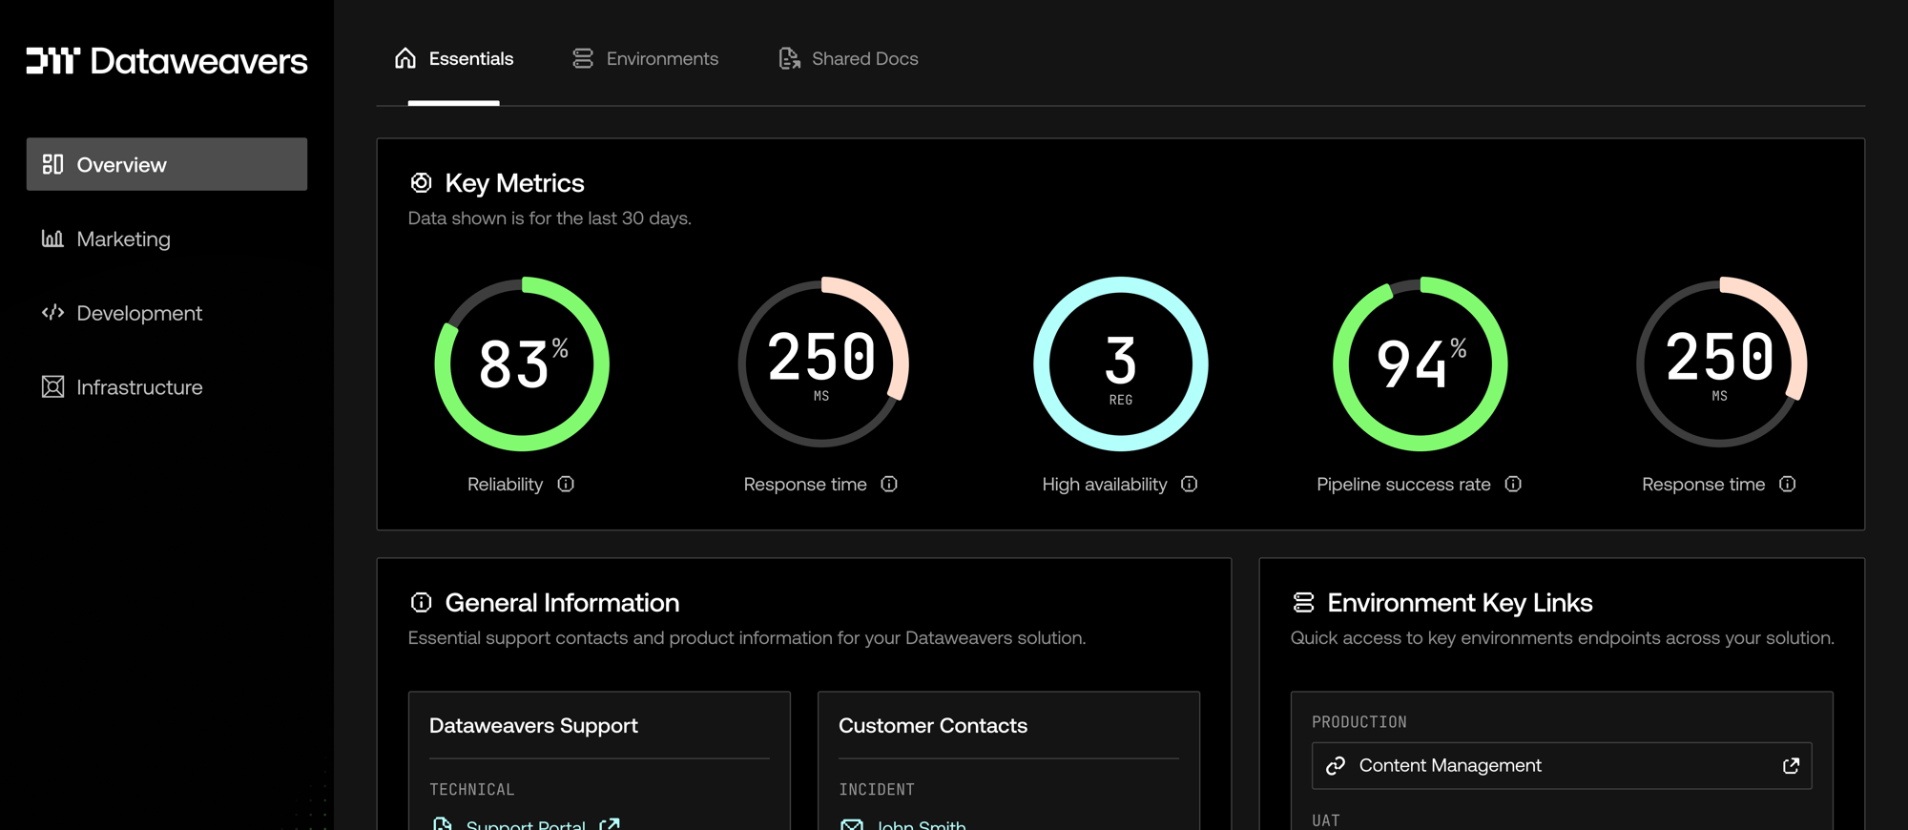Click external-link icon on Content Management
The height and width of the screenshot is (830, 1908).
coord(1791,765)
